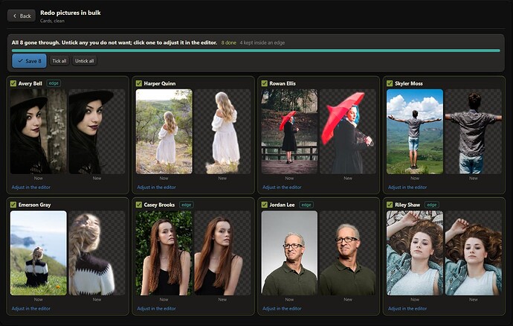The height and width of the screenshot is (326, 513).
Task: Click the edge tag beside Casey Brooks
Action: coord(186,205)
